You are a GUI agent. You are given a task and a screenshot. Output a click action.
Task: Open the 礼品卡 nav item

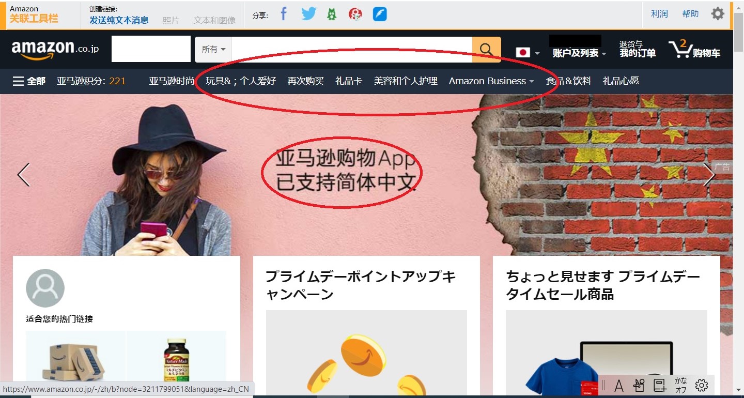pos(349,81)
